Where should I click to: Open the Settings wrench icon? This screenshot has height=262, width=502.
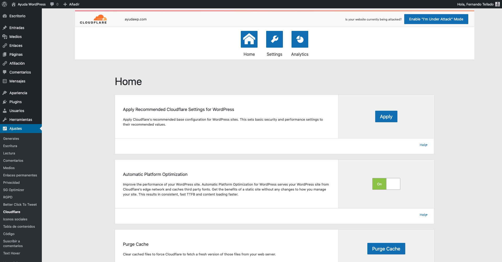point(274,39)
